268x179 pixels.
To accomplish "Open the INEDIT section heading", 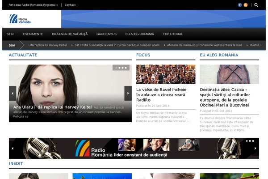I will click(x=16, y=164).
